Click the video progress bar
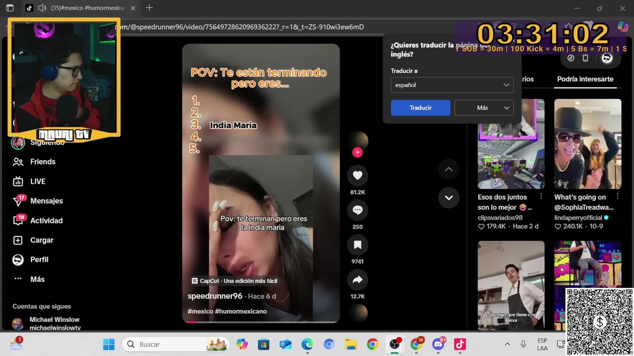Viewport: 634px width, 356px height. (261, 322)
